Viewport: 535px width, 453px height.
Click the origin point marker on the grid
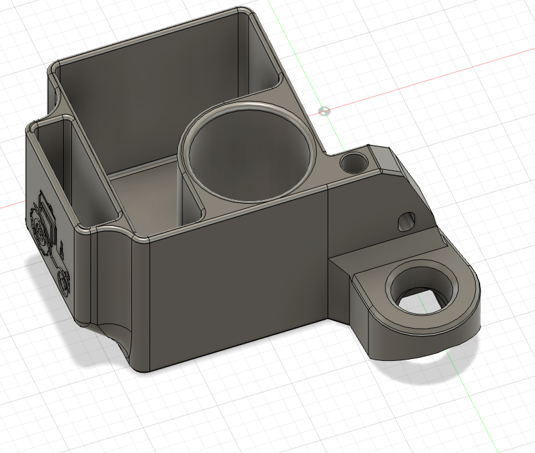(x=324, y=111)
